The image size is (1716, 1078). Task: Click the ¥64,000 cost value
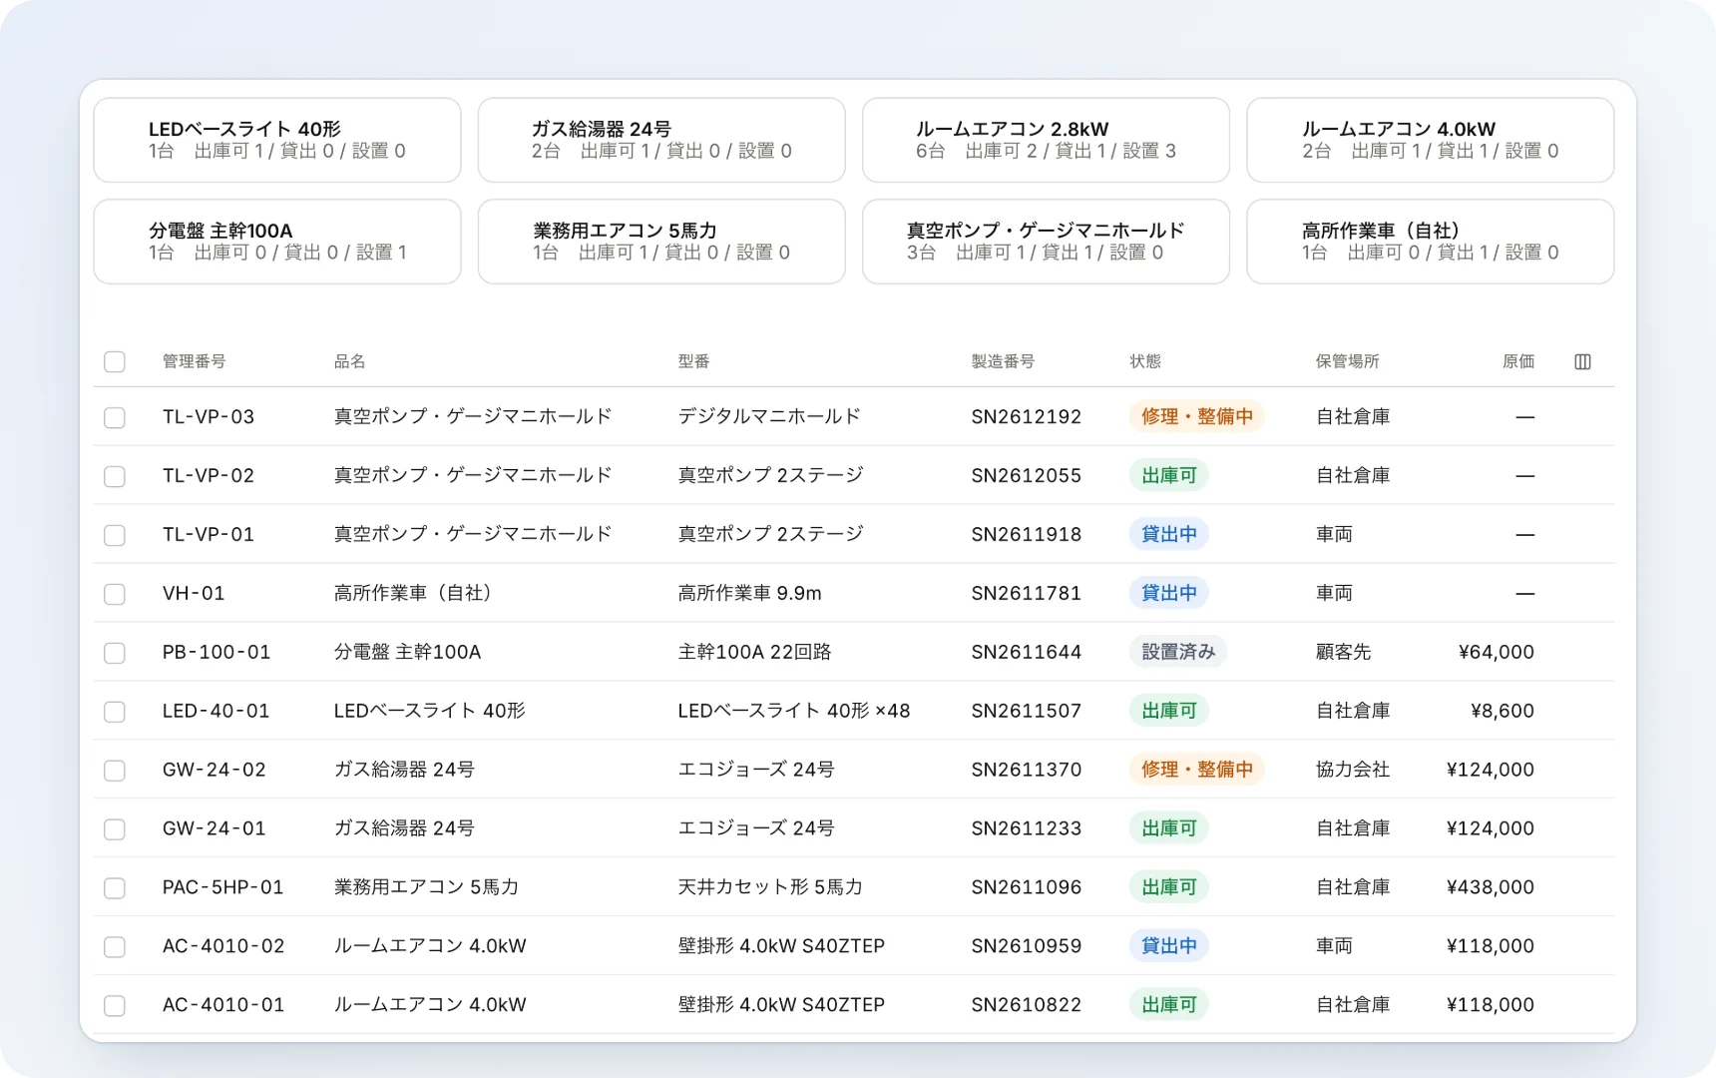click(x=1497, y=652)
